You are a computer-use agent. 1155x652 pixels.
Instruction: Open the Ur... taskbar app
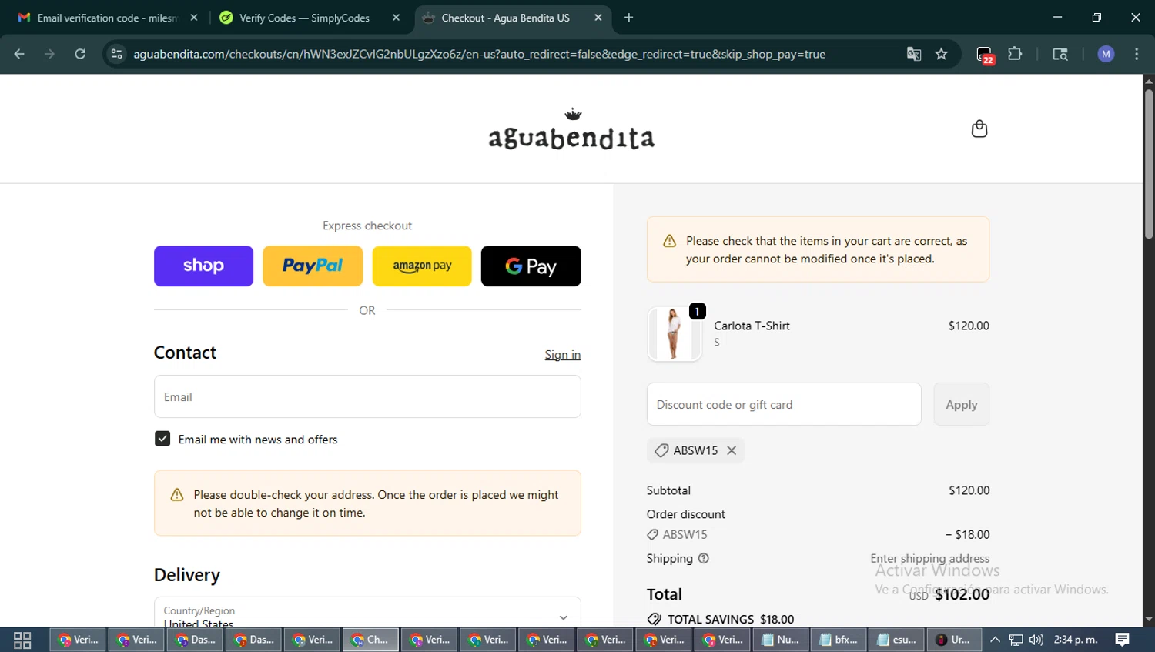(x=954, y=640)
